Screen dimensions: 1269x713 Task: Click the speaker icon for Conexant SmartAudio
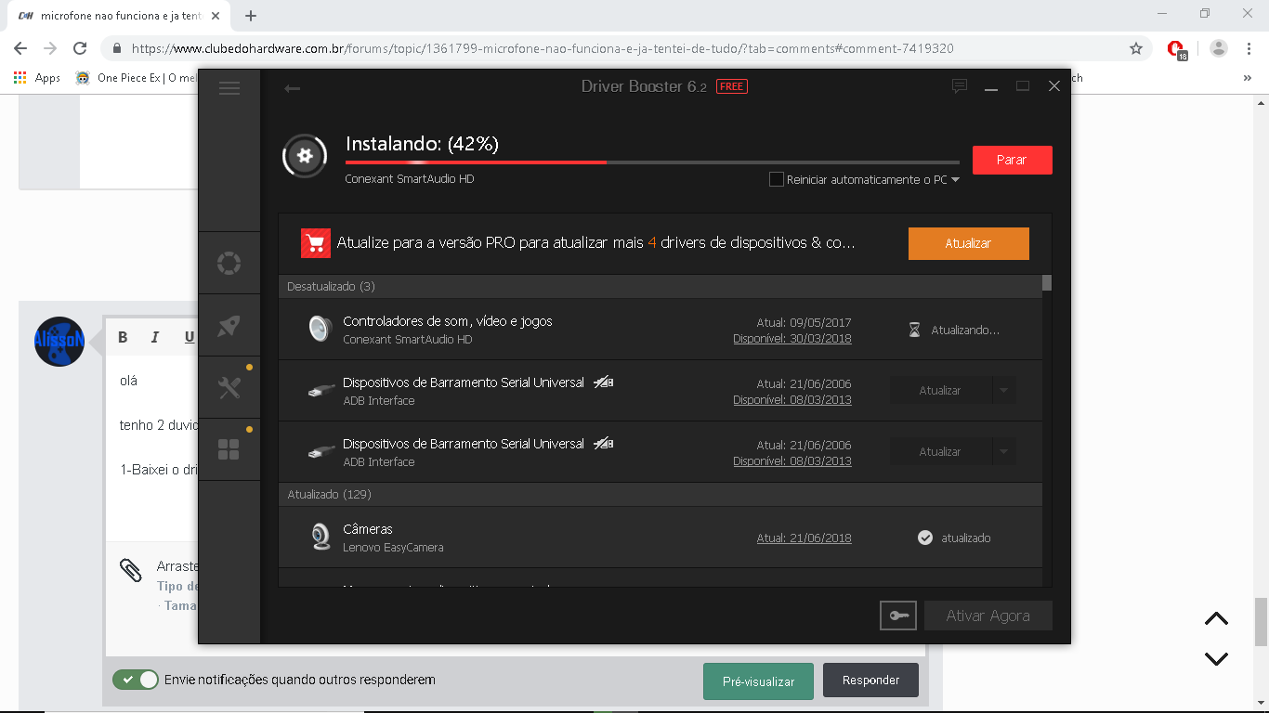(320, 329)
